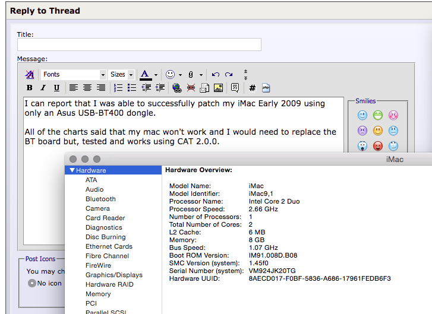Insert an email link
432x314 pixels.
click(204, 88)
